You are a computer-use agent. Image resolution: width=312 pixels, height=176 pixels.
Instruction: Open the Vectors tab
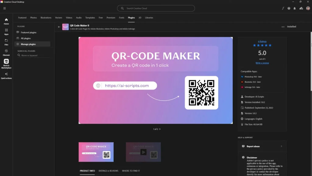pyautogui.click(x=58, y=17)
